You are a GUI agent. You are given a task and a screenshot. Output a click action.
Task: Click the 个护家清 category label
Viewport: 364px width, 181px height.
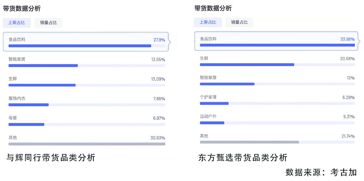pyautogui.click(x=208, y=97)
